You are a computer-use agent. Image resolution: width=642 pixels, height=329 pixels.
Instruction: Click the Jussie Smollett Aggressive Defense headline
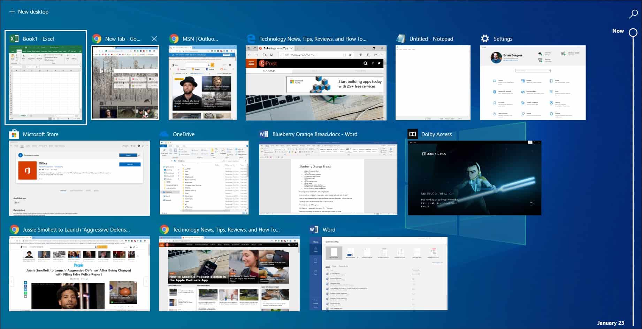coord(79,272)
